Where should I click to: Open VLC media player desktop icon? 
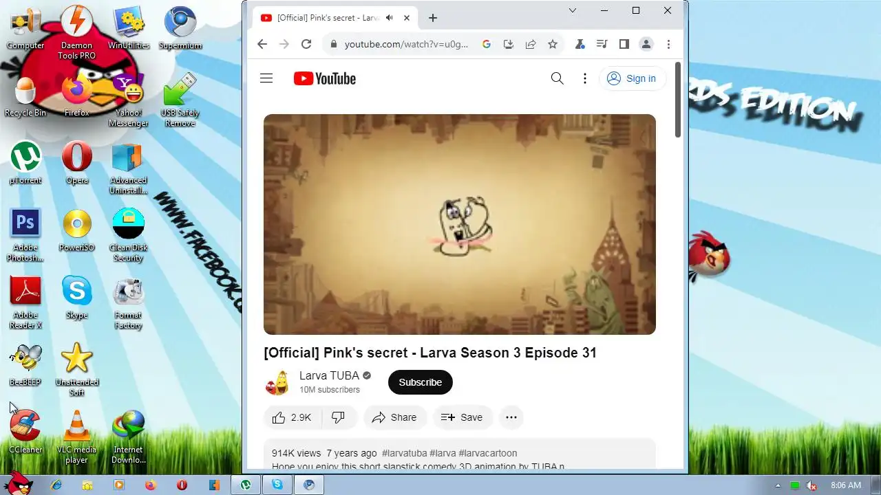click(77, 438)
